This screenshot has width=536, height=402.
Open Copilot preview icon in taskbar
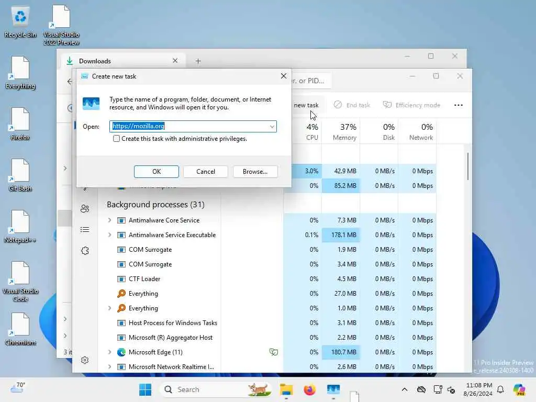pos(519,389)
